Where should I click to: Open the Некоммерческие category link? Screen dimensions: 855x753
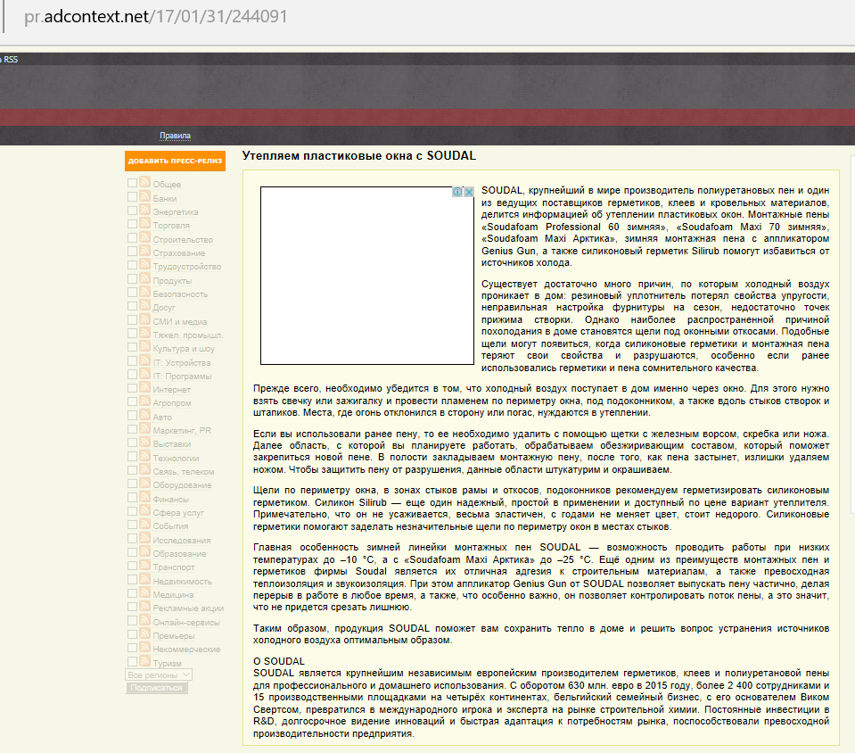[x=186, y=650]
